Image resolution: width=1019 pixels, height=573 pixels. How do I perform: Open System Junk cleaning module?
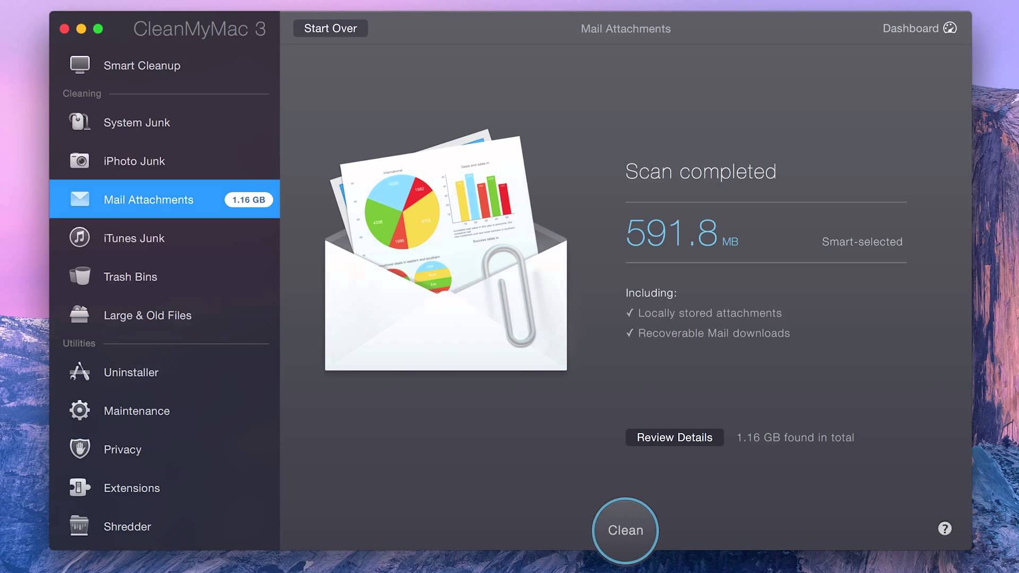pos(136,122)
